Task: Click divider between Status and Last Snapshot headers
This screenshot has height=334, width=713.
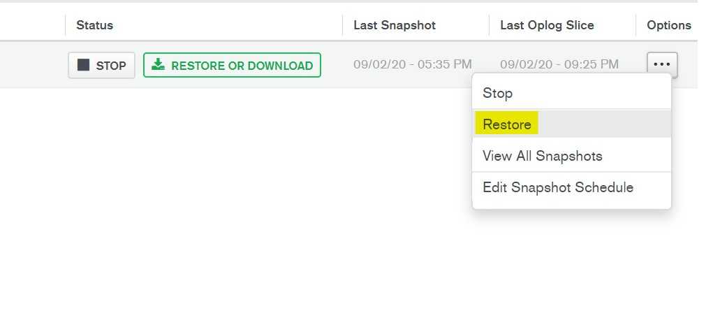Action: (x=342, y=25)
